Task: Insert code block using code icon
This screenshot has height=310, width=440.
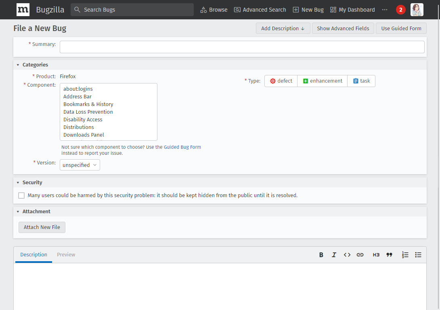Action: pyautogui.click(x=347, y=255)
